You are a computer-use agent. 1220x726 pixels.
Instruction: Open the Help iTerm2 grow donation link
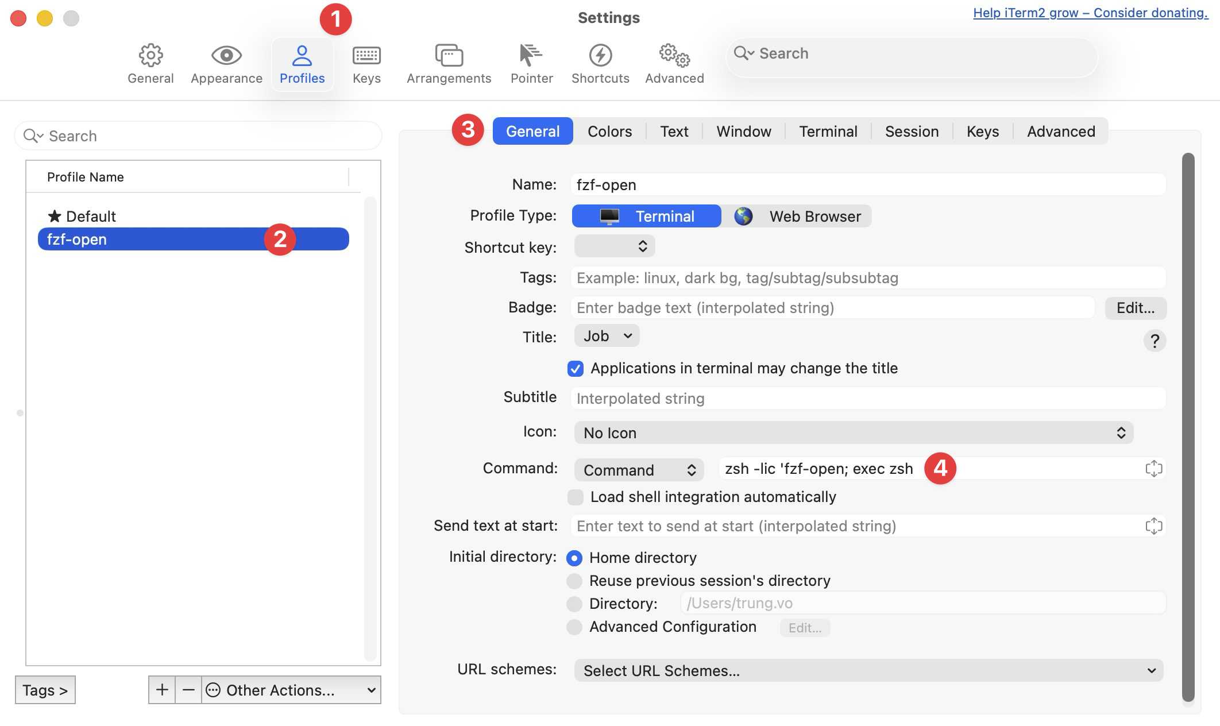pos(1090,13)
